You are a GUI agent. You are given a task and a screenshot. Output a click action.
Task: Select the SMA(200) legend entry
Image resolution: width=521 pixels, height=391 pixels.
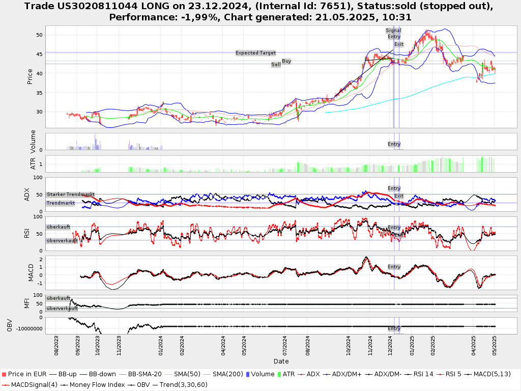point(227,374)
